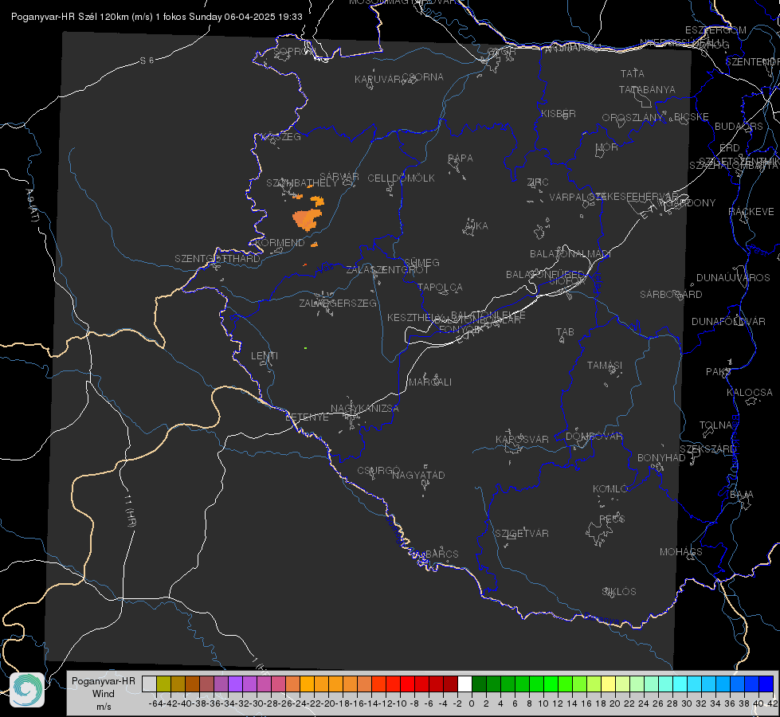Click the MÓR town label

point(607,147)
